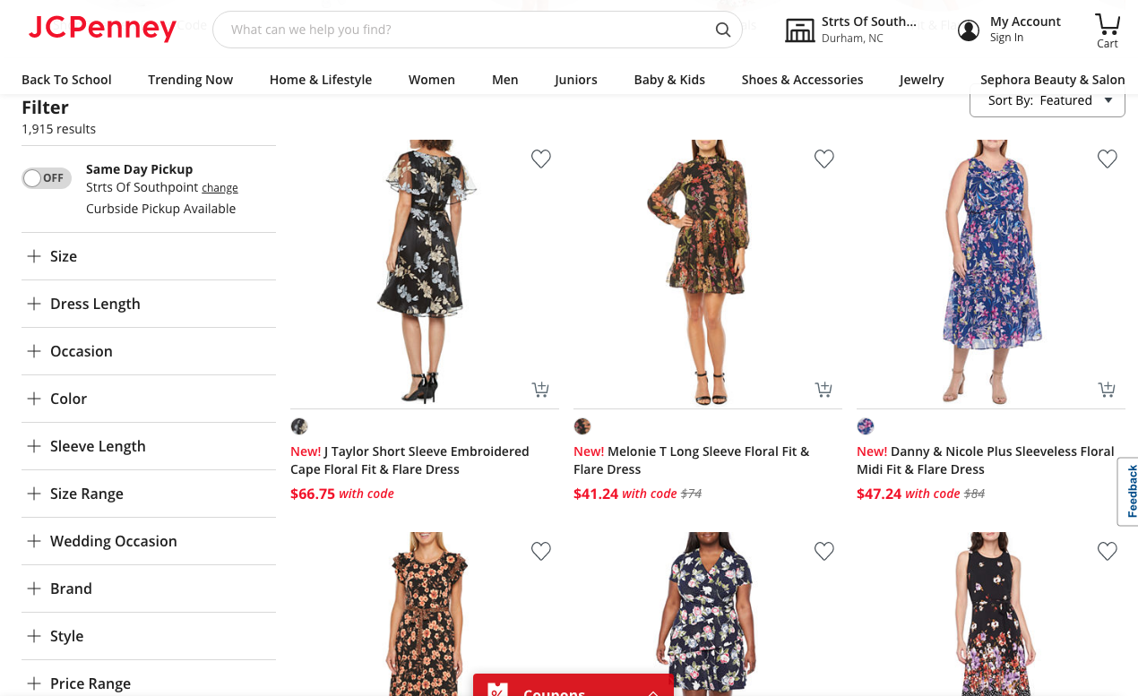This screenshot has height=696, width=1138.
Task: Open Shoes & Accessories menu
Action: (x=803, y=80)
